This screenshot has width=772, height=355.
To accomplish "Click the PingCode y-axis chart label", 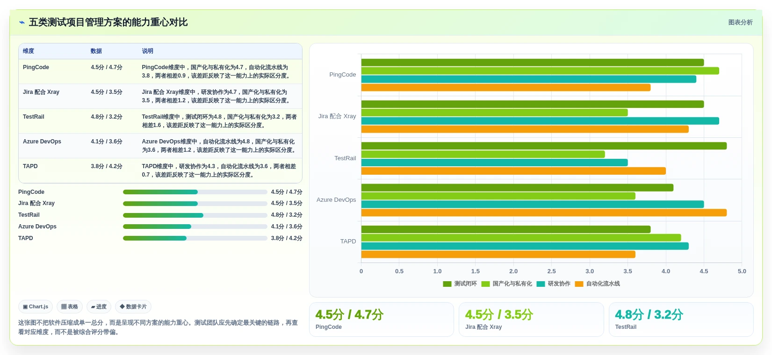I will tap(342, 75).
